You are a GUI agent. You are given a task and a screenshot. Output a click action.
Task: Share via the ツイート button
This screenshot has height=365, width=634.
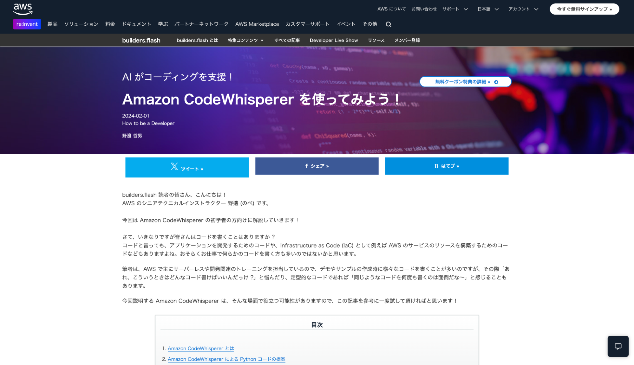[x=187, y=167]
